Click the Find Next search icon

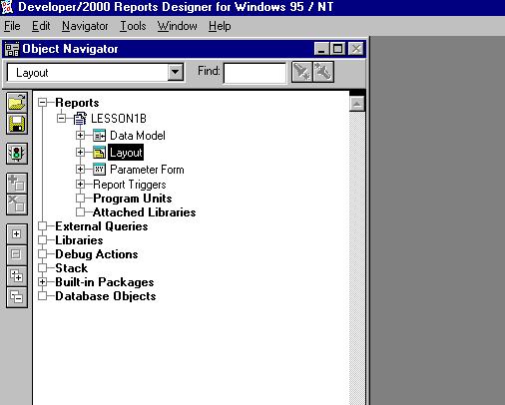tap(301, 72)
